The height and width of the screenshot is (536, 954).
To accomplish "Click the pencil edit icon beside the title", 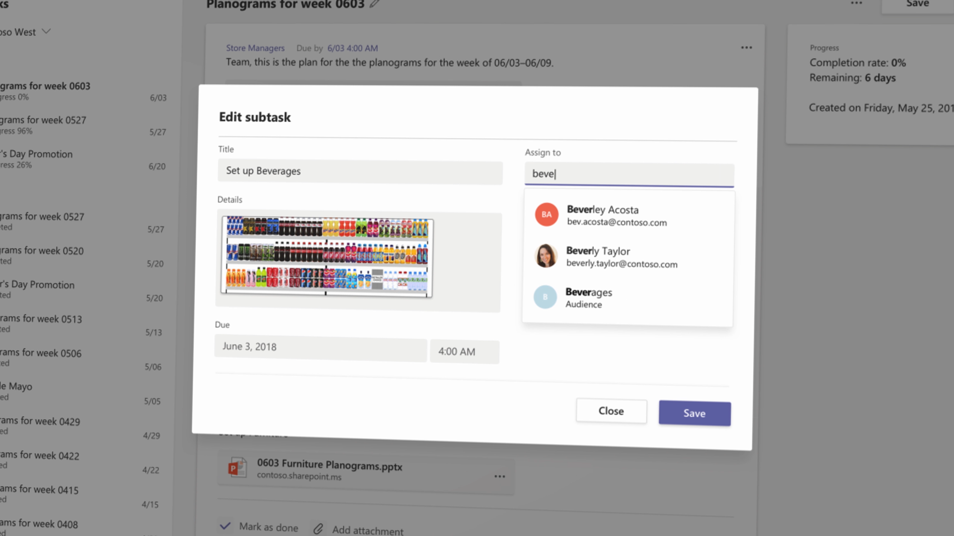I will click(375, 4).
